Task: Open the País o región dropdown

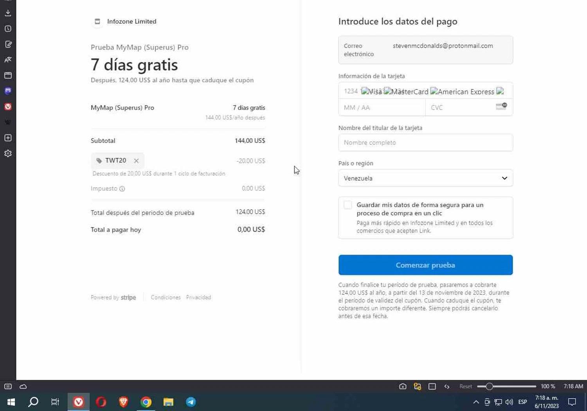Action: pos(425,178)
